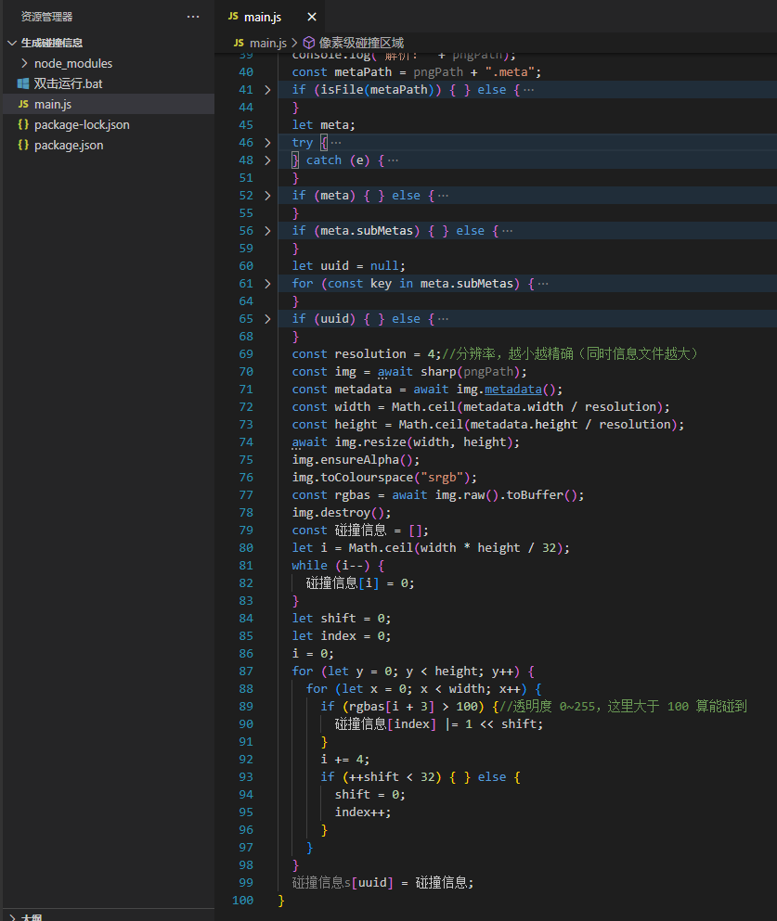777x921 pixels.
Task: Click the cube symbol icon in breadcrumb
Action: [308, 43]
